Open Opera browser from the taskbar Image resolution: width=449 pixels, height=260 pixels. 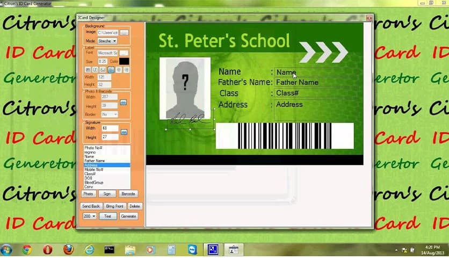point(48,250)
